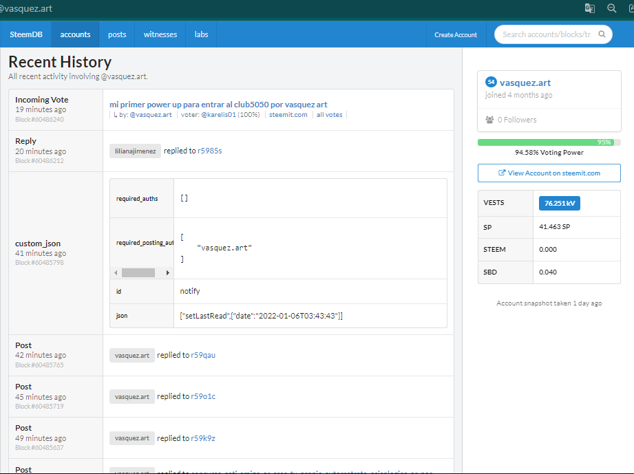Click the 41.463 SP value
This screenshot has height=474, width=634.
pyautogui.click(x=554, y=227)
